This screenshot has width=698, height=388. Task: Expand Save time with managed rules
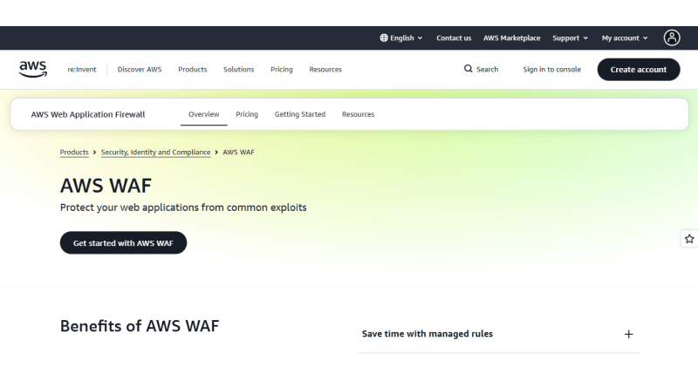(498, 334)
